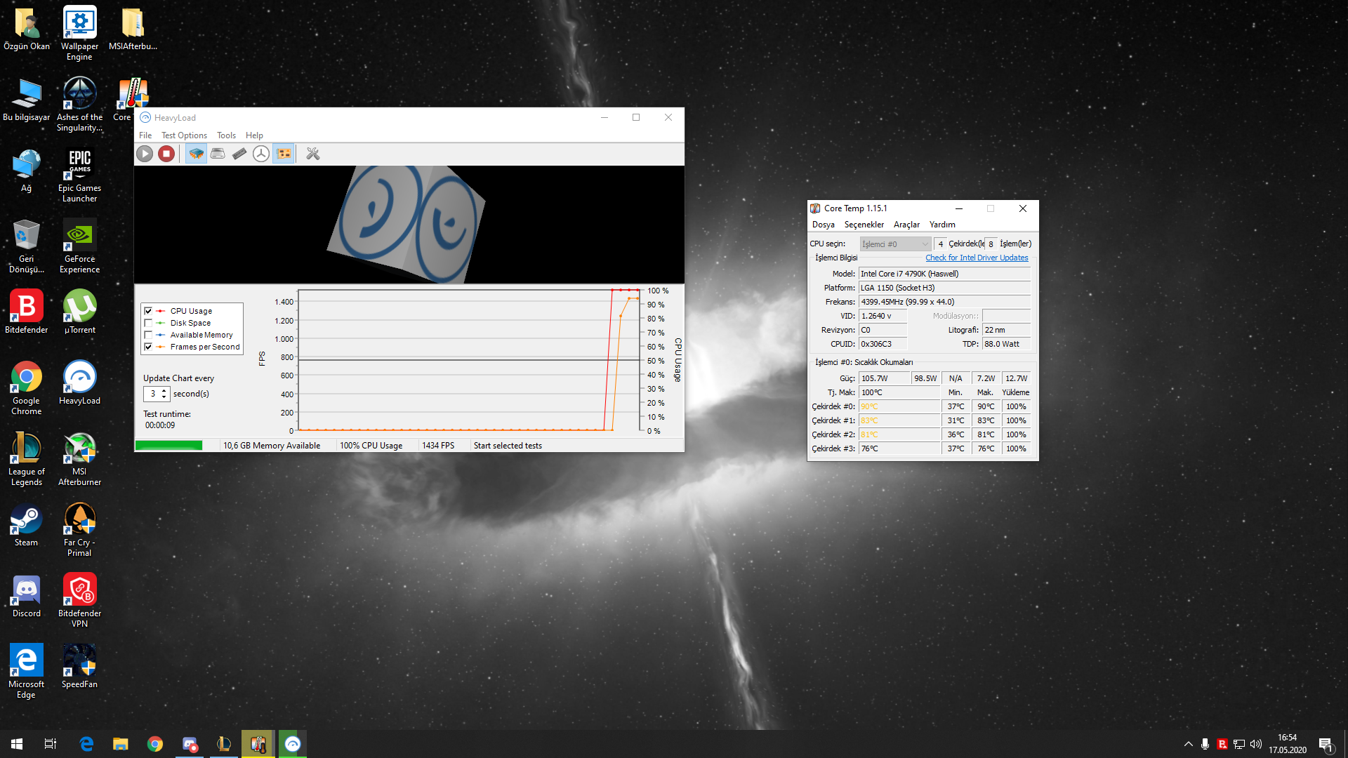Toggle the Stress GPU graphics card icon
Viewport: 1348px width, 758px height.
click(x=284, y=154)
